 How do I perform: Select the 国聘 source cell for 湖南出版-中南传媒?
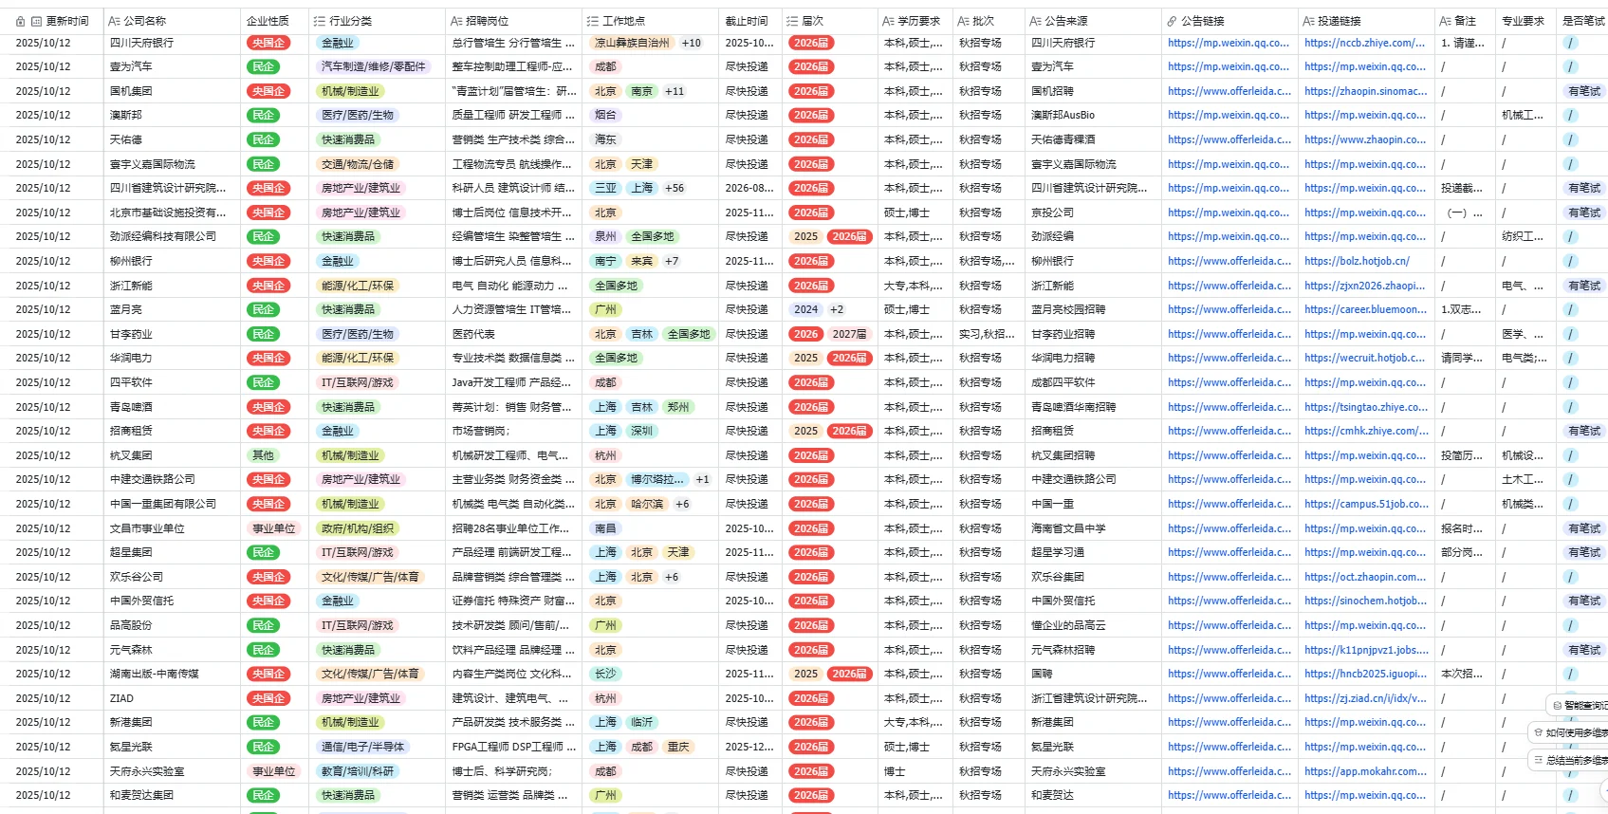[x=1093, y=674]
